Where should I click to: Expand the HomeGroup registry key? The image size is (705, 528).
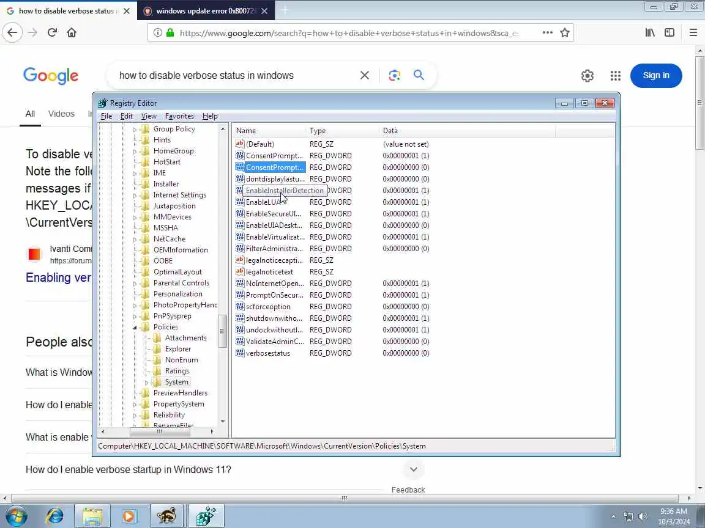point(135,152)
